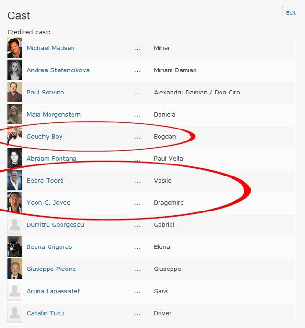Click the Catalin Tutu name link

(x=45, y=313)
